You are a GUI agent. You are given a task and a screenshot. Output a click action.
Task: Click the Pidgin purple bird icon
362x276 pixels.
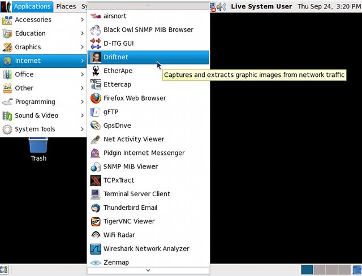click(96, 153)
